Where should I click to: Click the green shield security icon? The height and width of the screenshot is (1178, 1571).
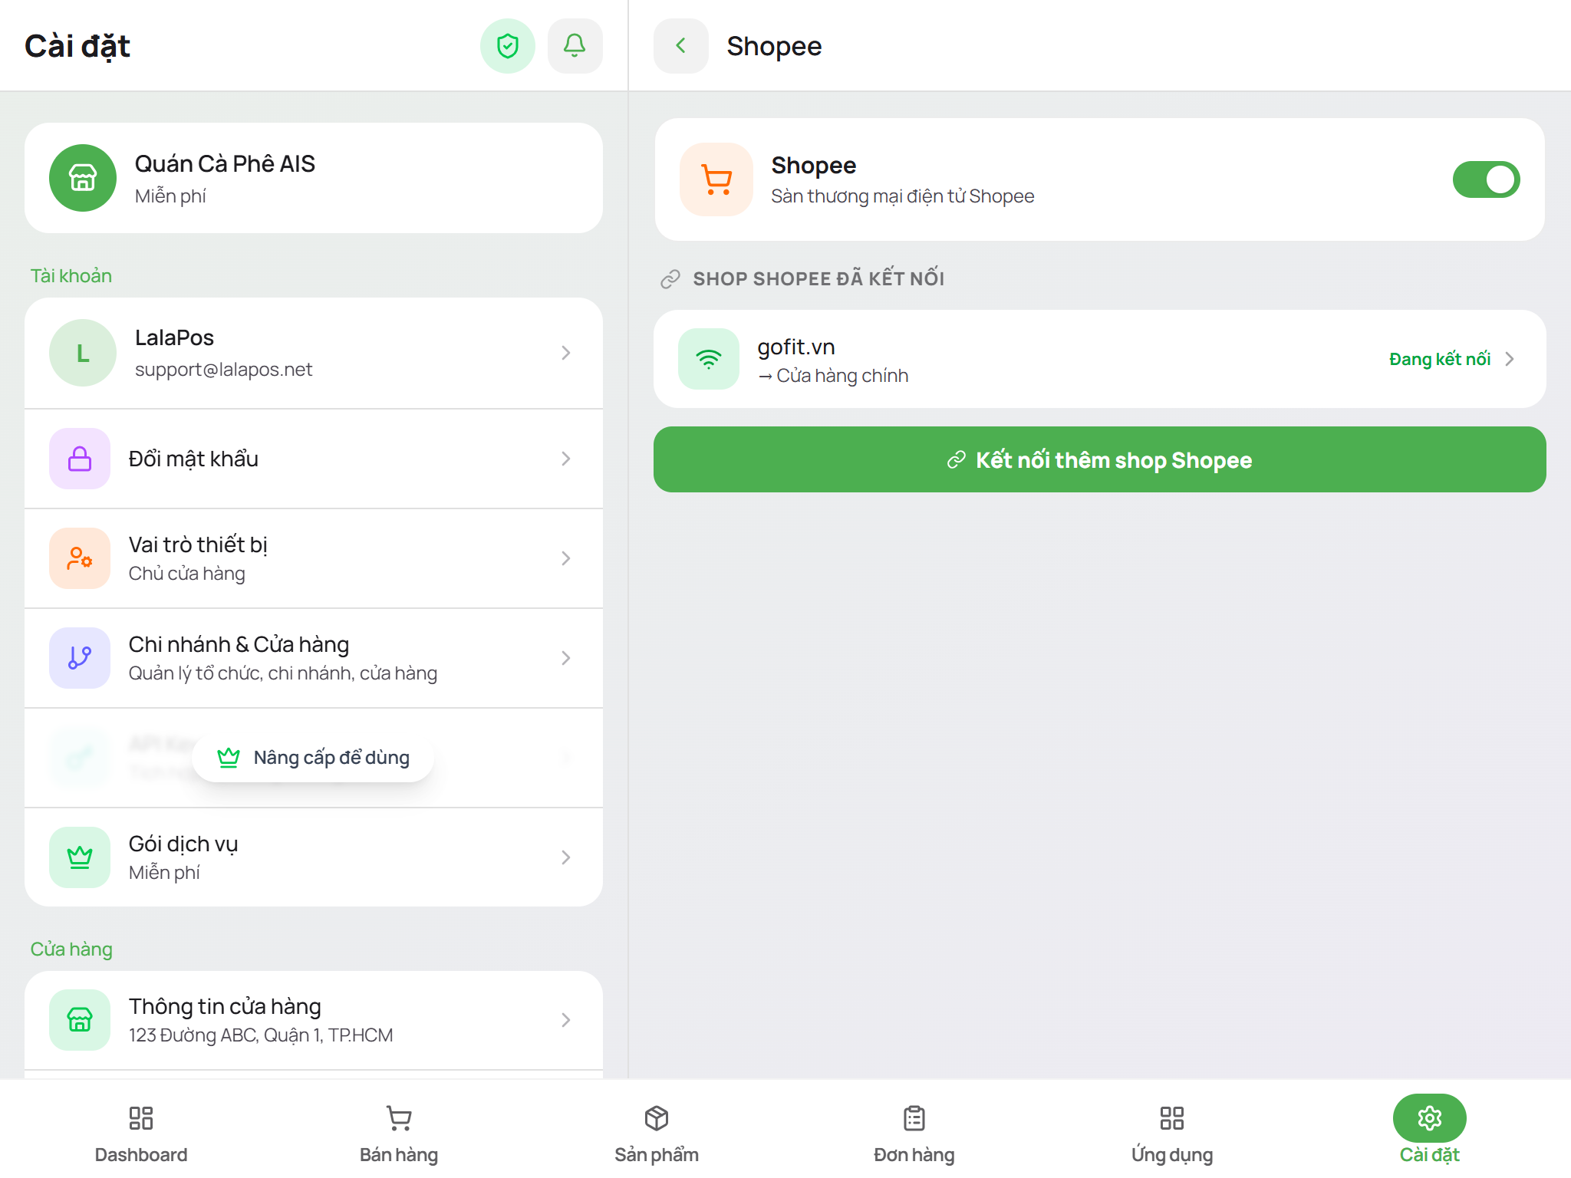pyautogui.click(x=507, y=46)
